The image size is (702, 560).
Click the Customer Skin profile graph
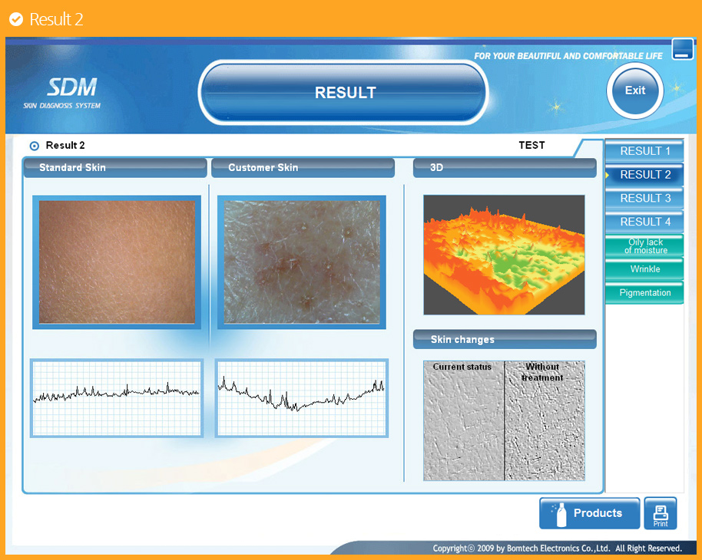coord(301,397)
